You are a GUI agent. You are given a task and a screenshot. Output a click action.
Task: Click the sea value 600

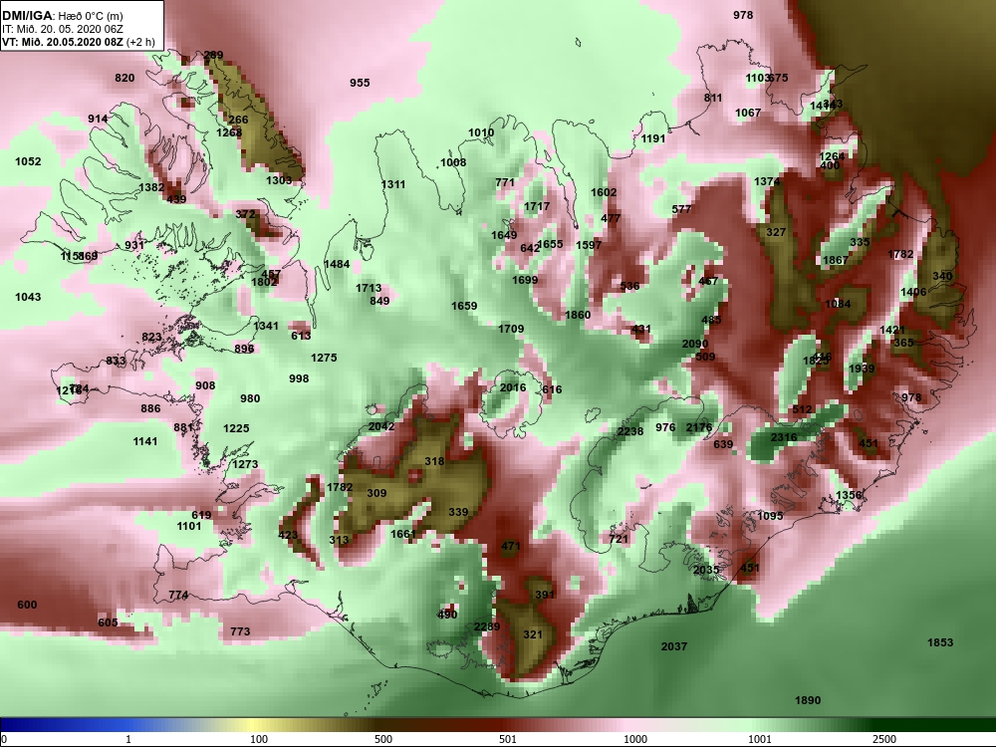click(x=27, y=605)
